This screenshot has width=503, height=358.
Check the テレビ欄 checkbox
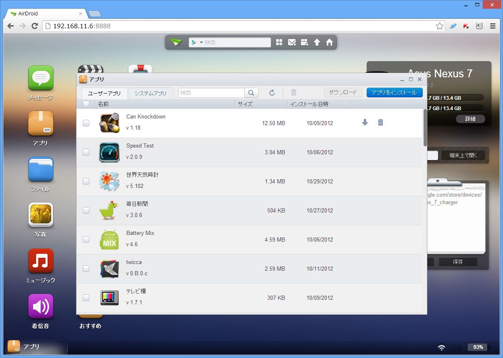(86, 298)
